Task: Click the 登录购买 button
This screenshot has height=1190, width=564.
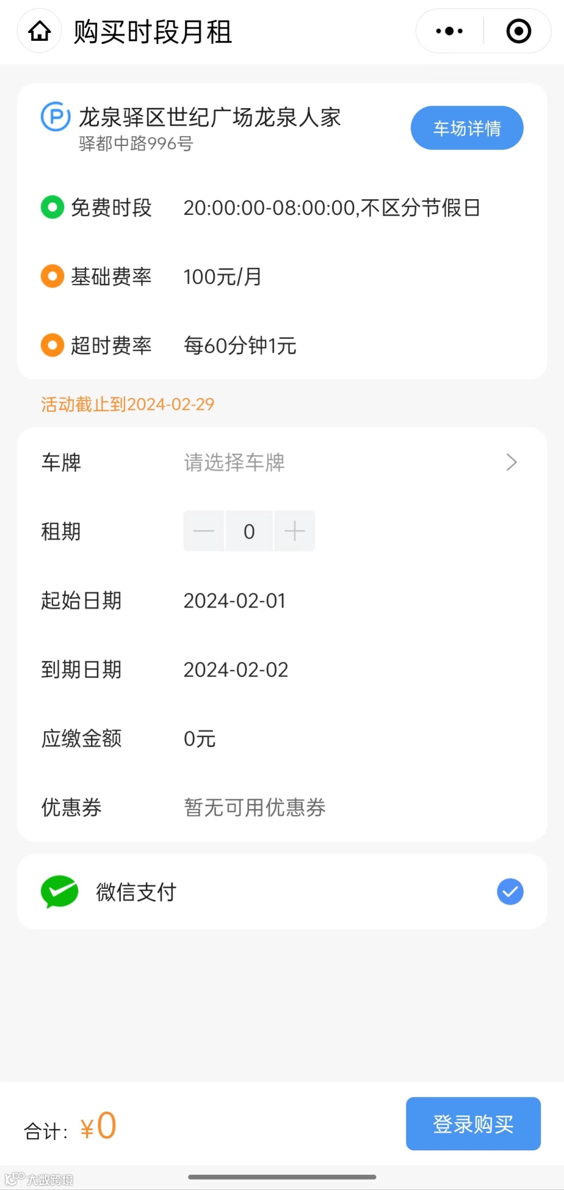Action: [x=473, y=1124]
